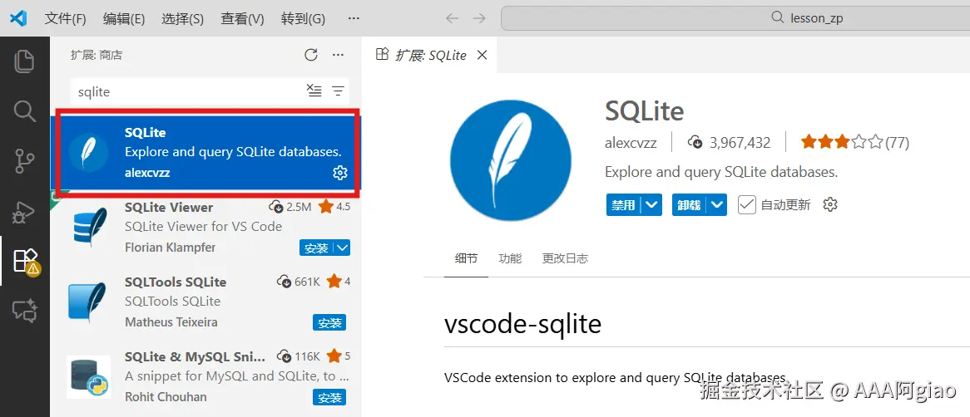Select SQLite by alexcvzz in results list
The image size is (970, 417).
coord(206,153)
